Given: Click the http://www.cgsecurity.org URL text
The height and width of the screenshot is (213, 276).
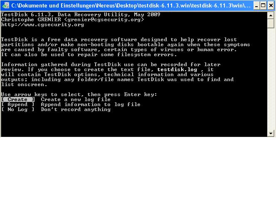Looking at the screenshot, I should click(42, 25).
